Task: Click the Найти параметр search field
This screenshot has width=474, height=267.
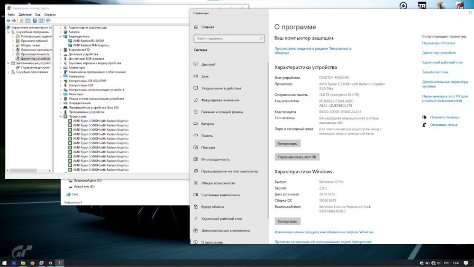Action: point(229,38)
